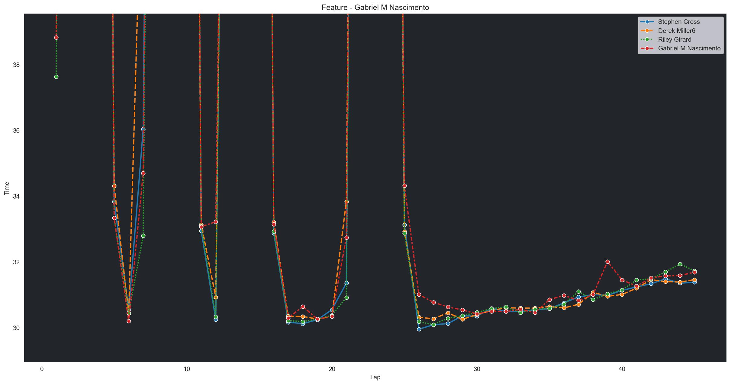Click the red peak data point at lap 39
This screenshot has height=385, width=731.
(607, 262)
